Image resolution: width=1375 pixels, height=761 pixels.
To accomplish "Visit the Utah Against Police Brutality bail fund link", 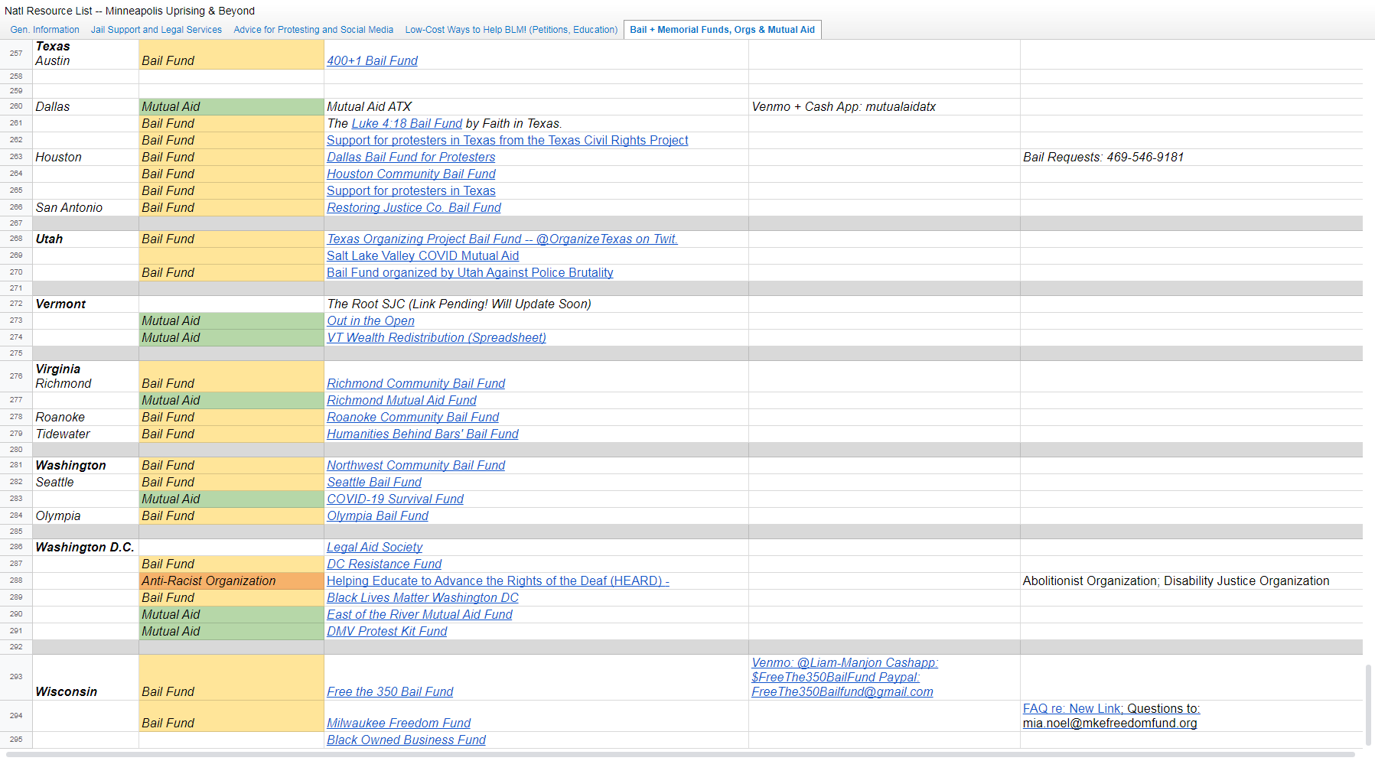I will click(x=470, y=273).
